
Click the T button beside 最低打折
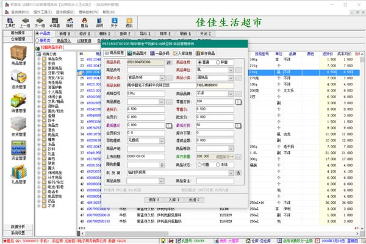pos(238,126)
